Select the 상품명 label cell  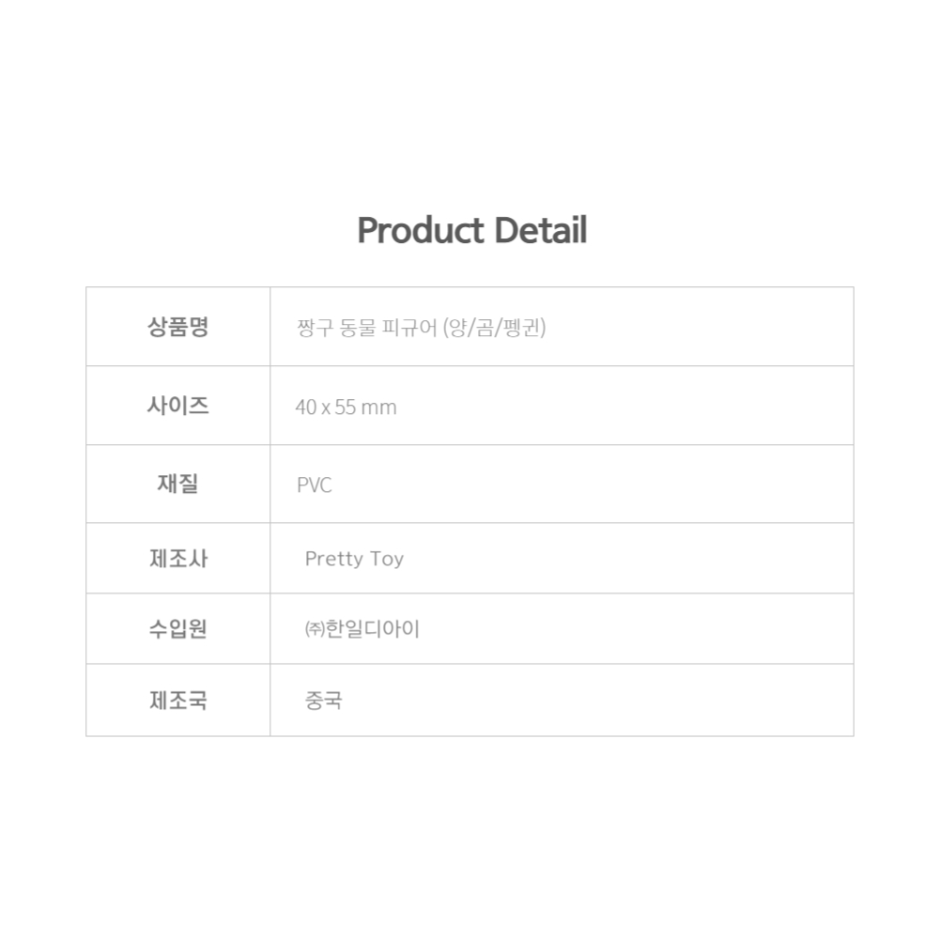point(177,327)
